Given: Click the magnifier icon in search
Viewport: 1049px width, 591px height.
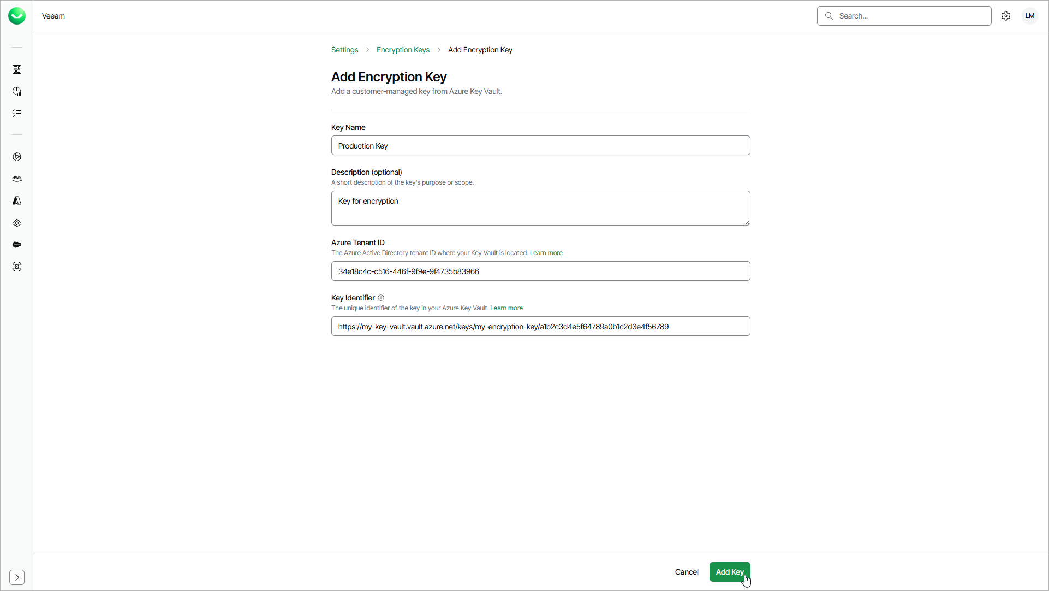Looking at the screenshot, I should point(829,16).
